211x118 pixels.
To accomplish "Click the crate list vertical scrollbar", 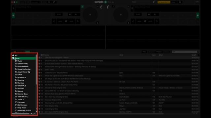I will 36,69.
